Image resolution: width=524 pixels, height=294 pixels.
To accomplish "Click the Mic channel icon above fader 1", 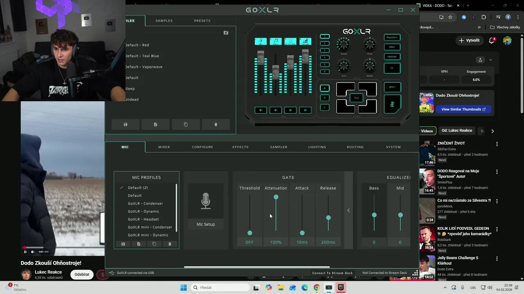I will click(x=261, y=41).
